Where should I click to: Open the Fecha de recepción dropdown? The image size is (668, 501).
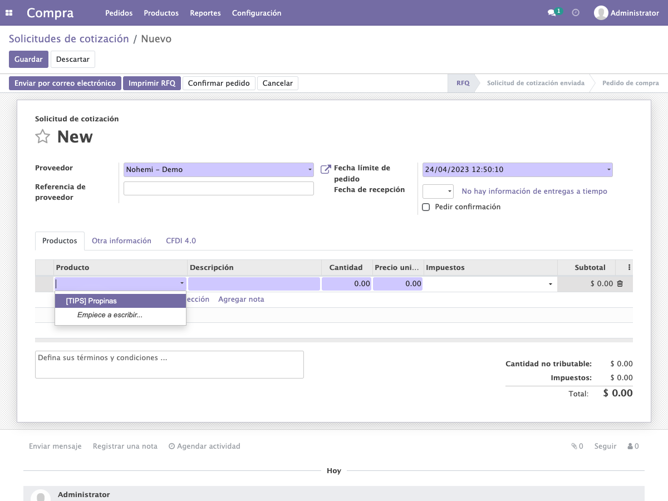pyautogui.click(x=438, y=191)
